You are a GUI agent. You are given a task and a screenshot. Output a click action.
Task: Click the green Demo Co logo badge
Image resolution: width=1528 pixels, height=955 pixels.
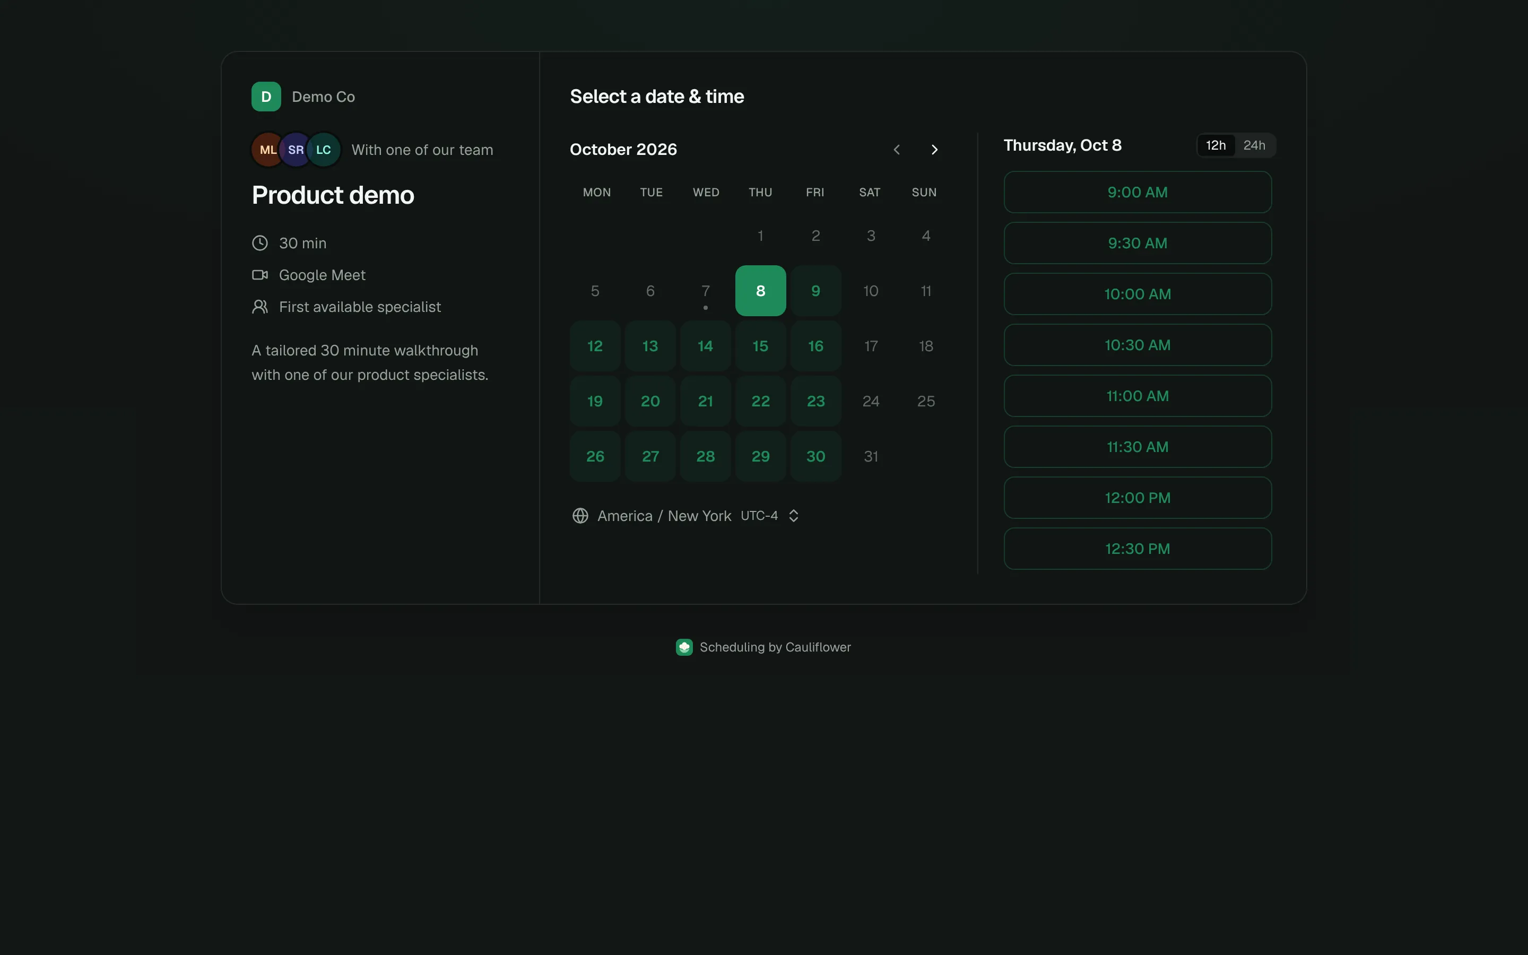[x=266, y=97]
